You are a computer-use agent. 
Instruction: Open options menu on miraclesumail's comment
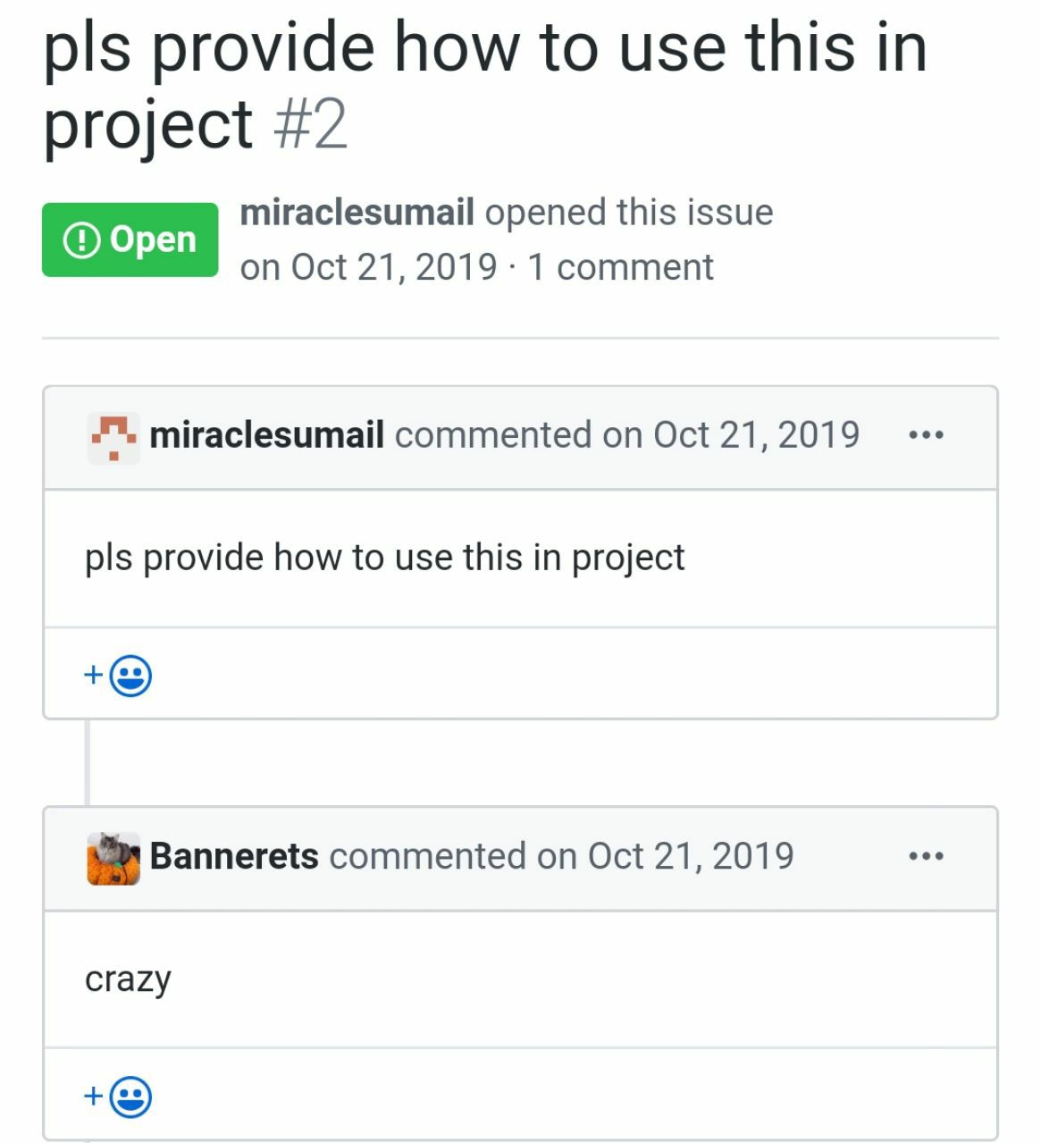(926, 436)
